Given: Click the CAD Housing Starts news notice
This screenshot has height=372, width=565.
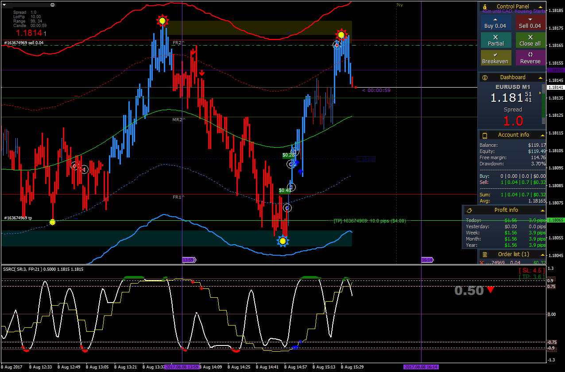Looking at the screenshot, I should [x=514, y=12].
